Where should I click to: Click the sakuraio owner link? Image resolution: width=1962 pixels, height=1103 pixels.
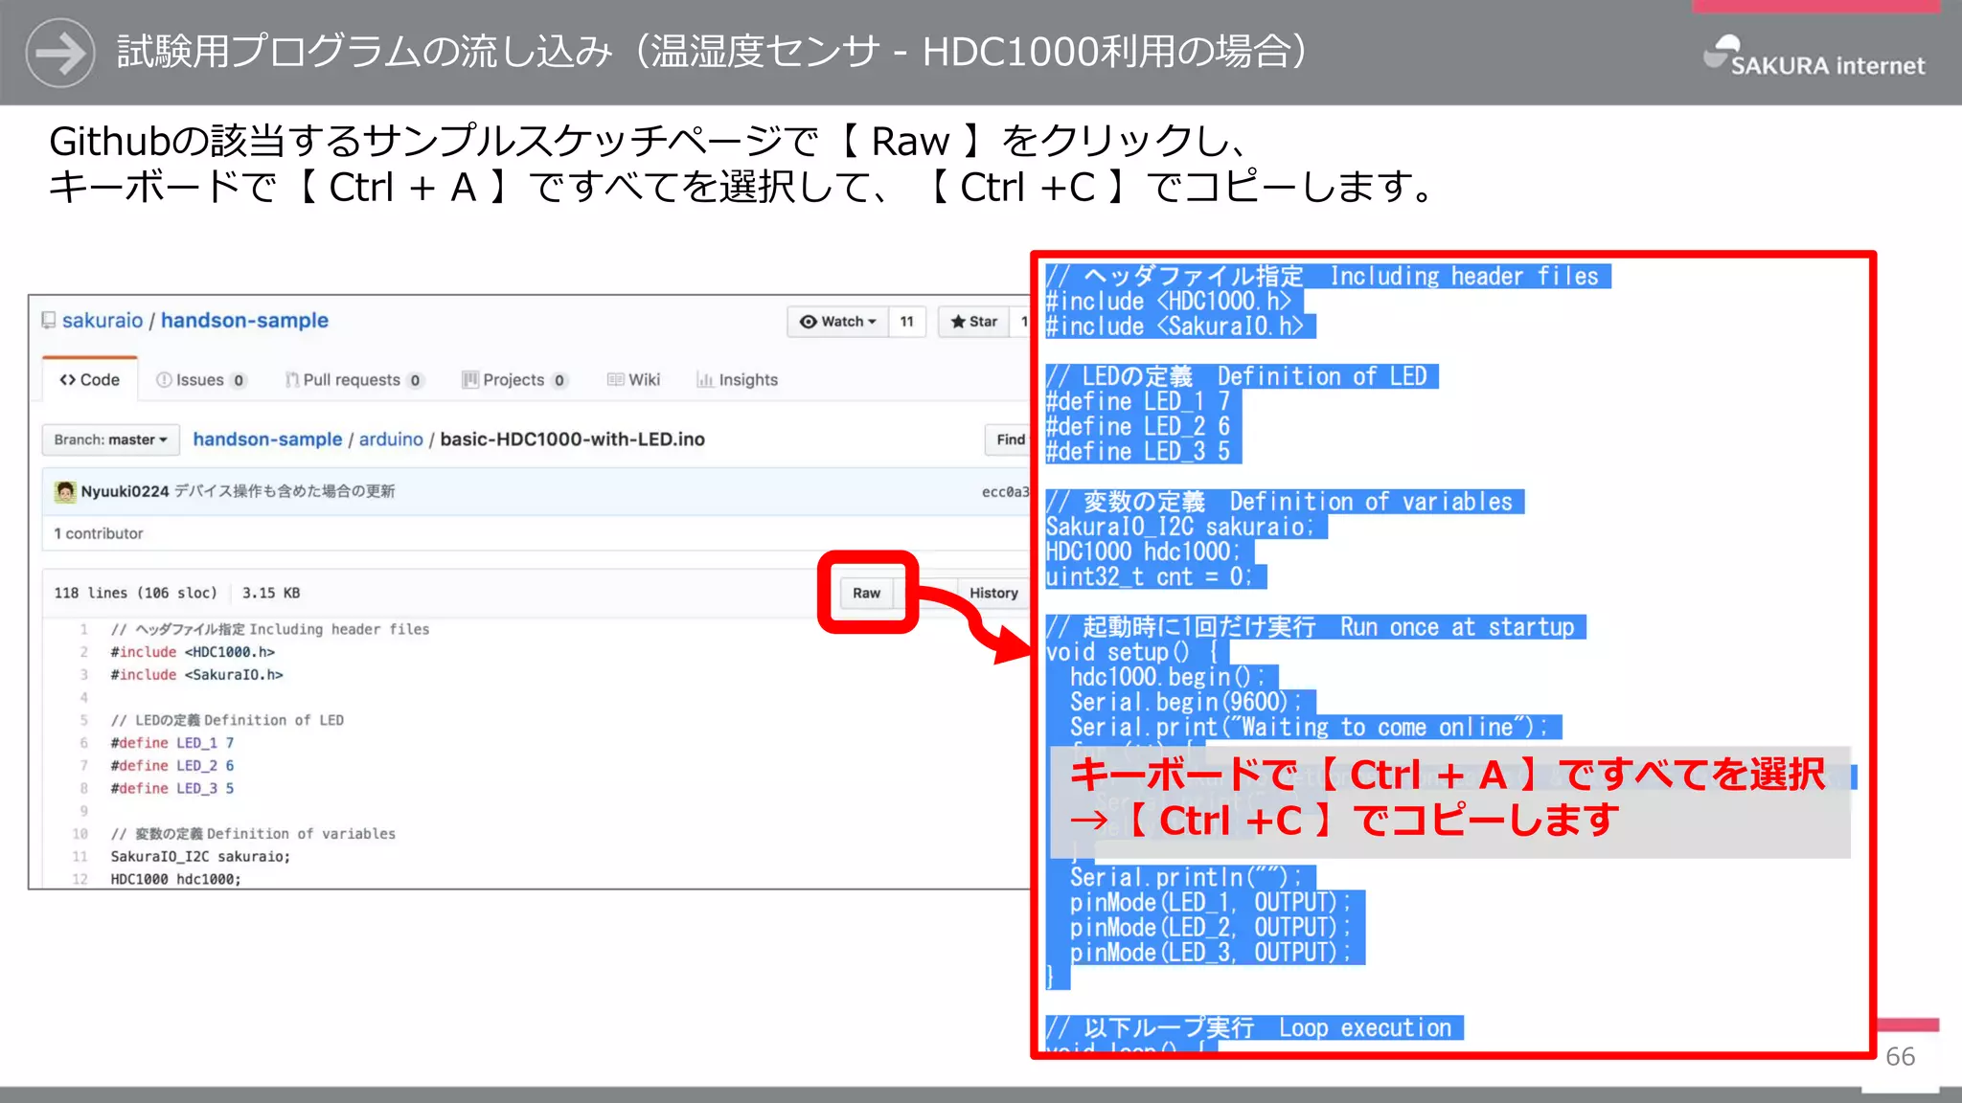click(x=103, y=321)
